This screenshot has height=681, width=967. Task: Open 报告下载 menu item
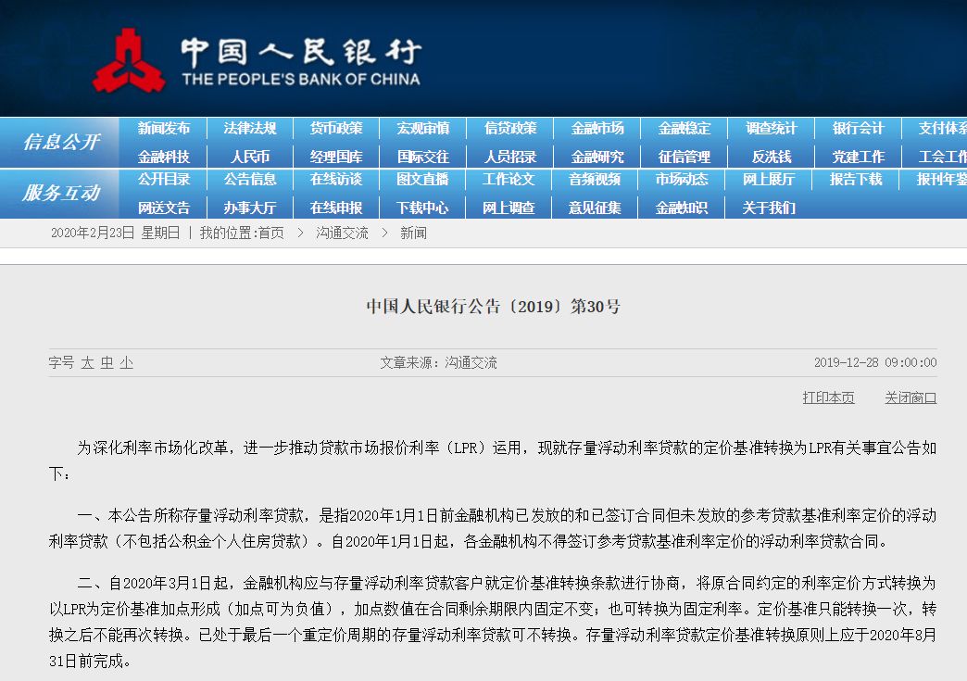[x=855, y=180]
